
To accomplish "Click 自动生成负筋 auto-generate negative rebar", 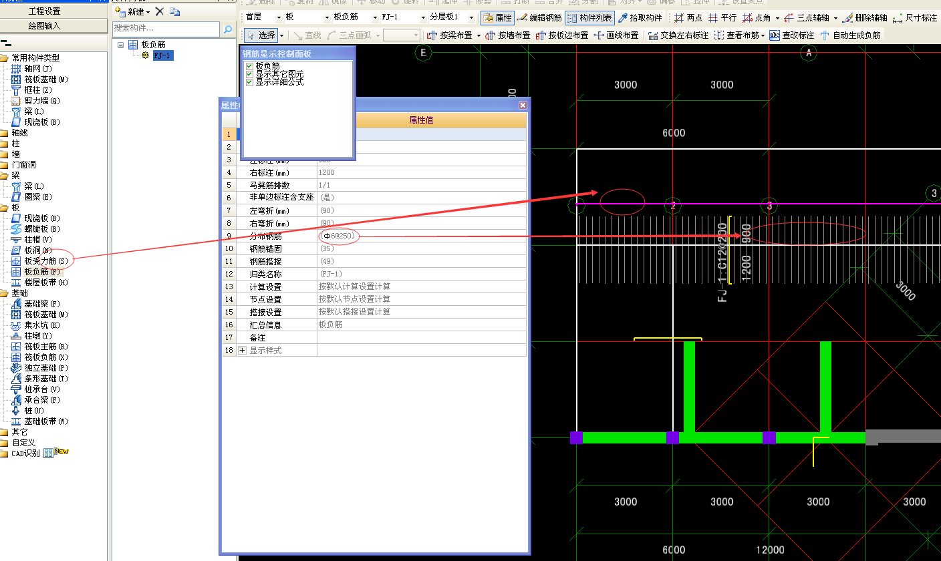I will pyautogui.click(x=850, y=35).
